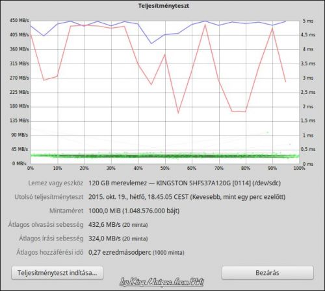Viewport: 325px width, 291px height.
Task: Click the 0 MB/s axis label
Action: [x=19, y=164]
